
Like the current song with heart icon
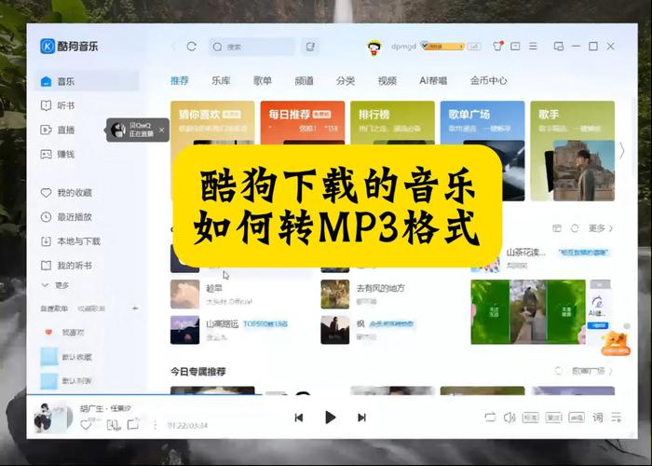(86, 425)
